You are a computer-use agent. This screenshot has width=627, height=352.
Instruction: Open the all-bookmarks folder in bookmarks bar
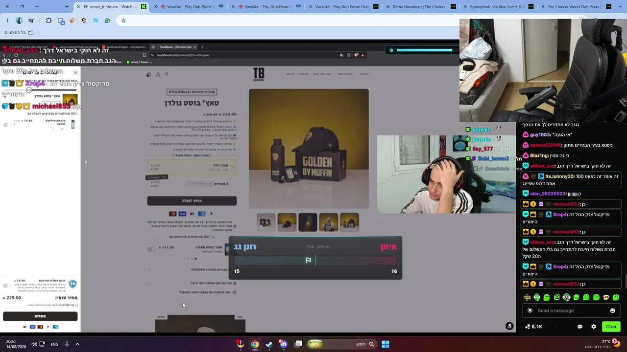point(19,32)
